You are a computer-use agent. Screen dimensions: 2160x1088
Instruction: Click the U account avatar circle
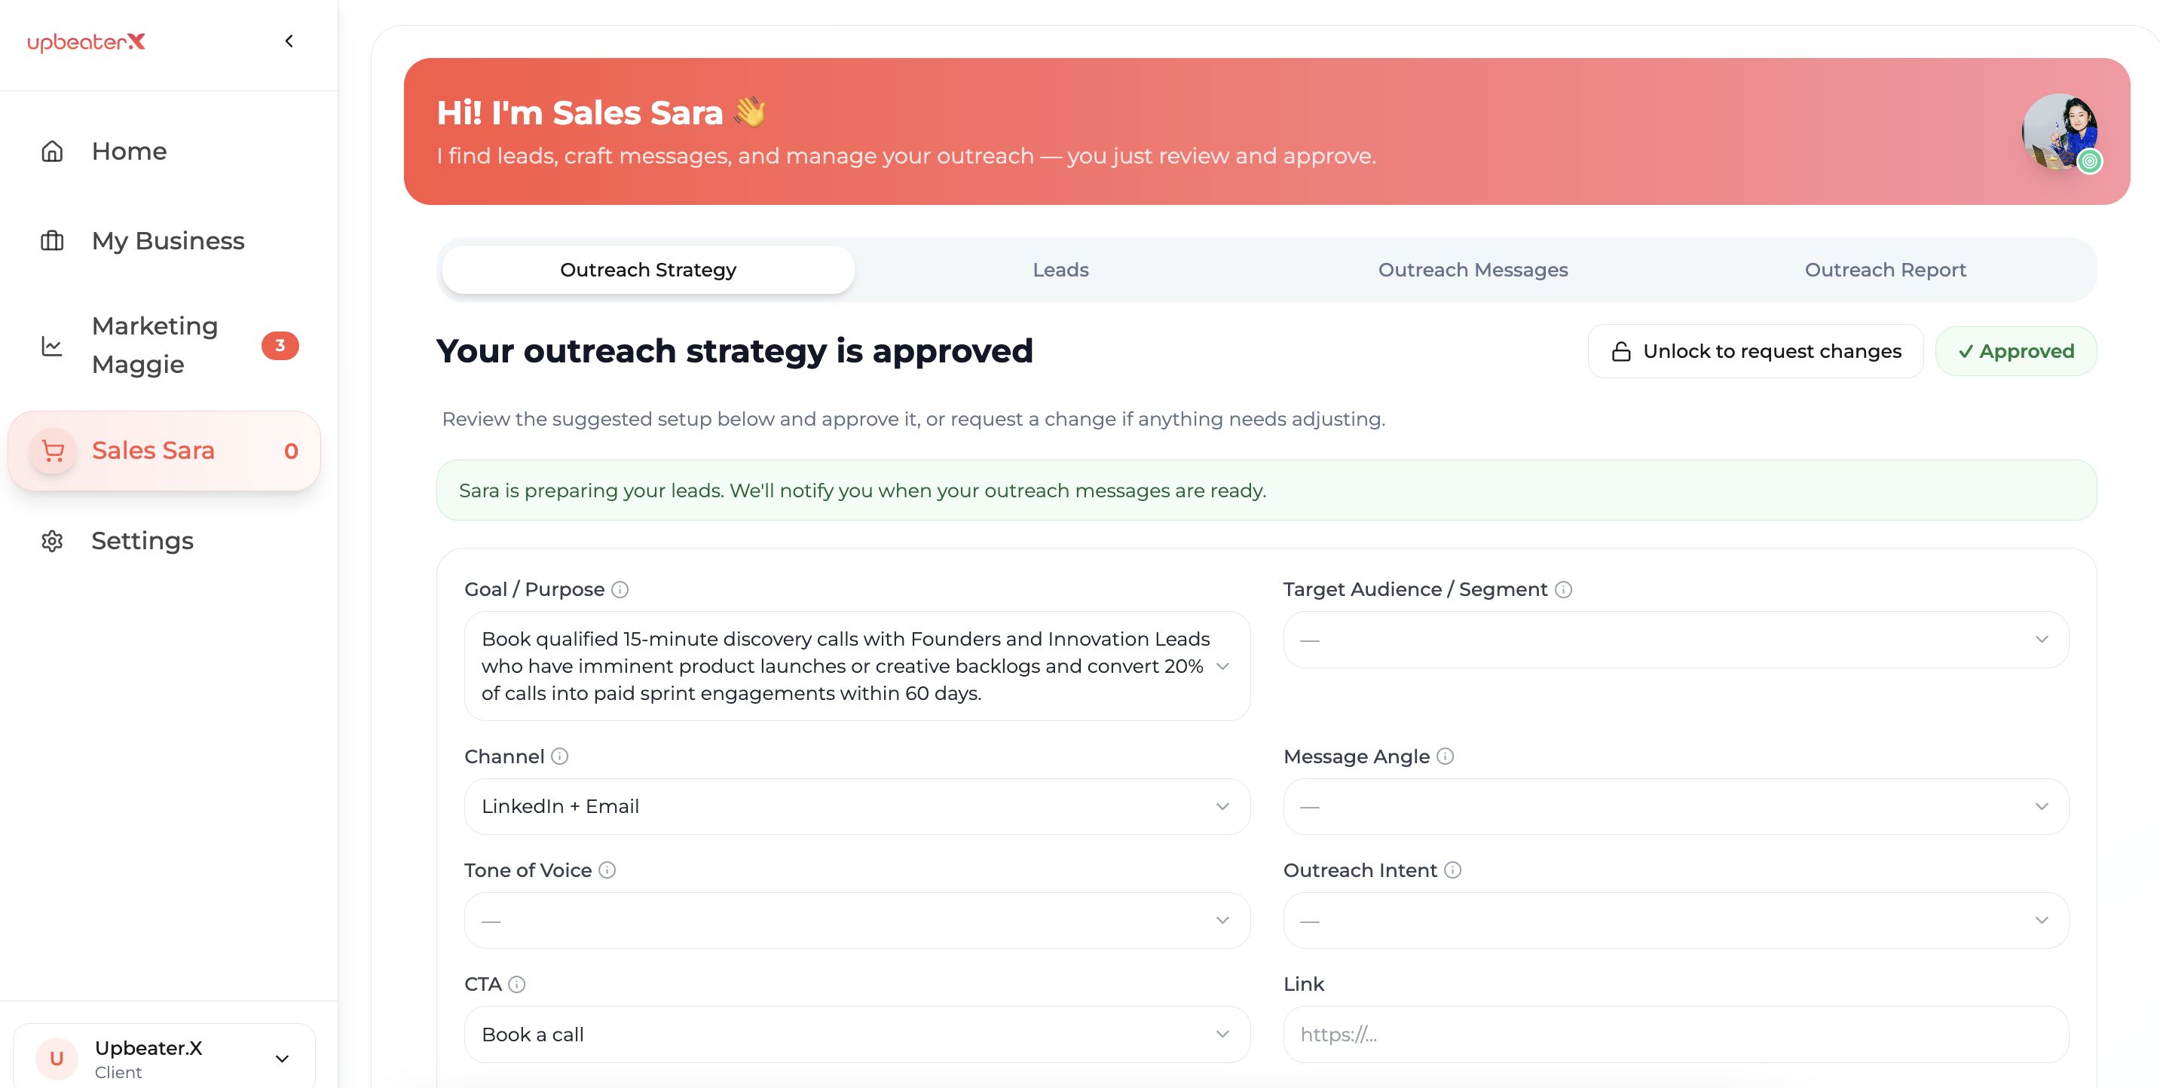(x=57, y=1058)
